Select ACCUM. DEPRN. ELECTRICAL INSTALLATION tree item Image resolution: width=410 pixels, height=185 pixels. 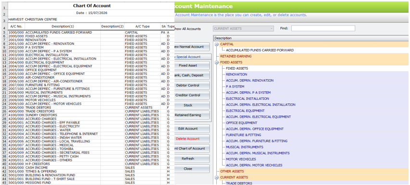click(261, 105)
